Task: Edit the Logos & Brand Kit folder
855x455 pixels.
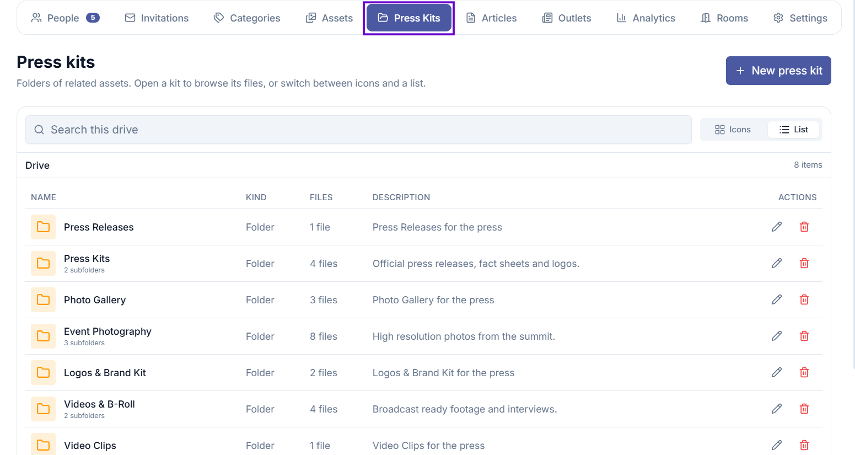Action: [x=777, y=372]
